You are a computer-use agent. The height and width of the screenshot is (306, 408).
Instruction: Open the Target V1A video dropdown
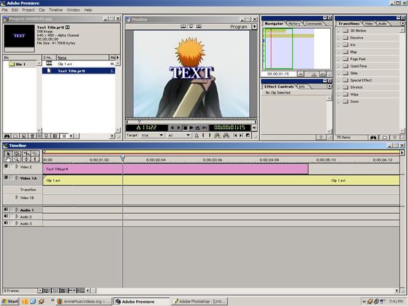(x=152, y=135)
